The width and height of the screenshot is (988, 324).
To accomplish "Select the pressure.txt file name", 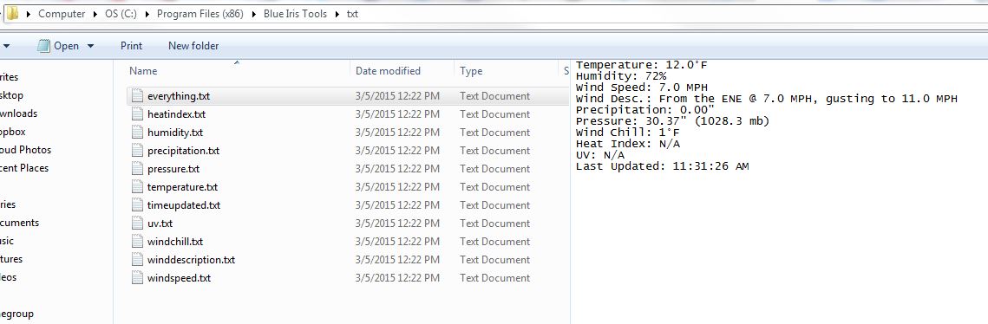I will click(x=173, y=169).
